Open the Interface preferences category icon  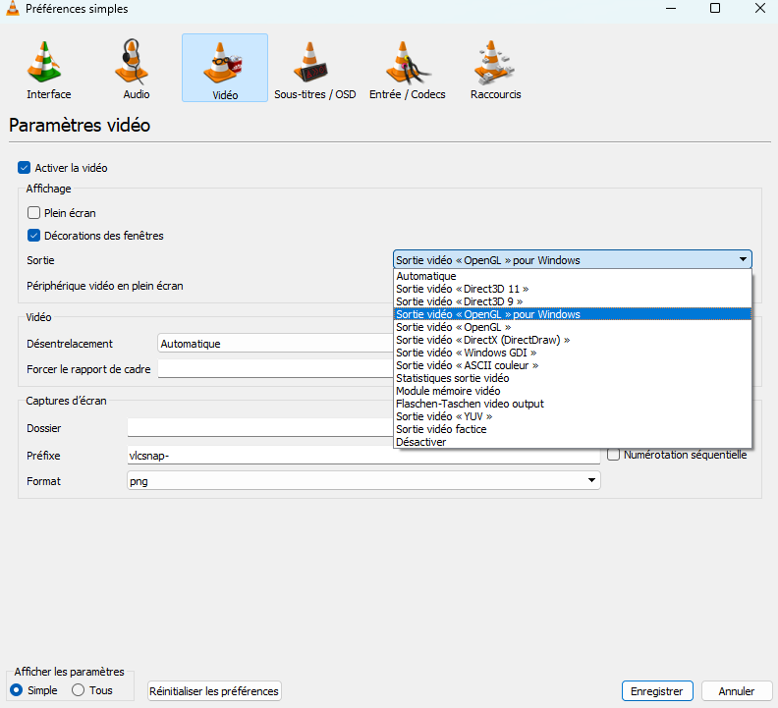(48, 68)
